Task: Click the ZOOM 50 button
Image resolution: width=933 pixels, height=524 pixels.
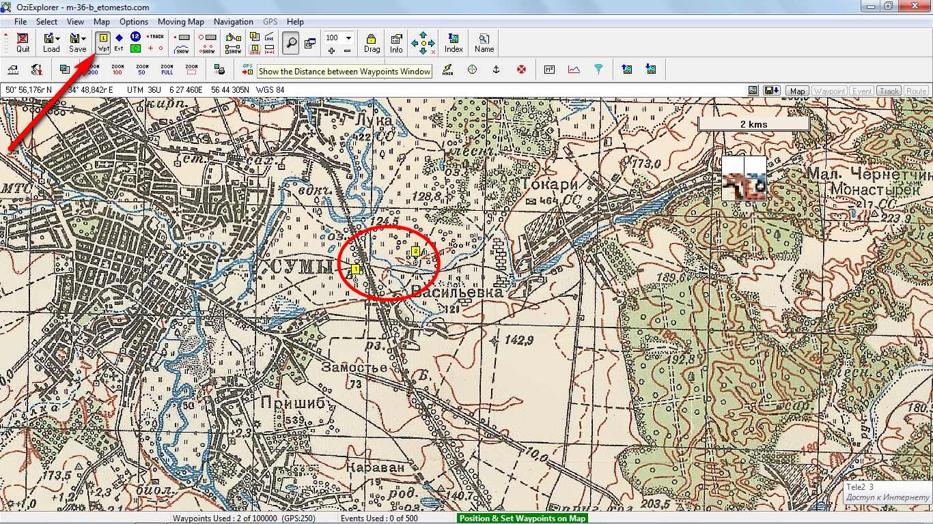Action: (142, 69)
